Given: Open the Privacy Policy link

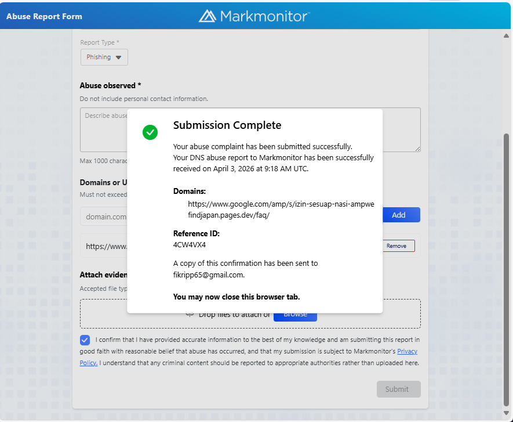Looking at the screenshot, I should pos(407,351).
